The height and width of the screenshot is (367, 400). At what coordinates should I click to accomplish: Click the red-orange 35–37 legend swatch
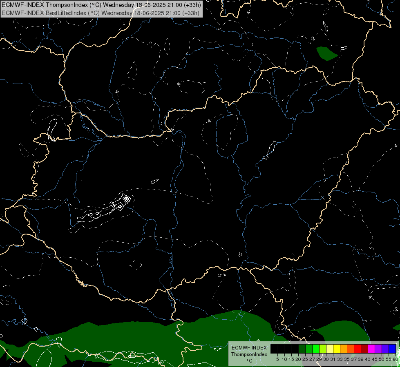[x=351, y=349]
